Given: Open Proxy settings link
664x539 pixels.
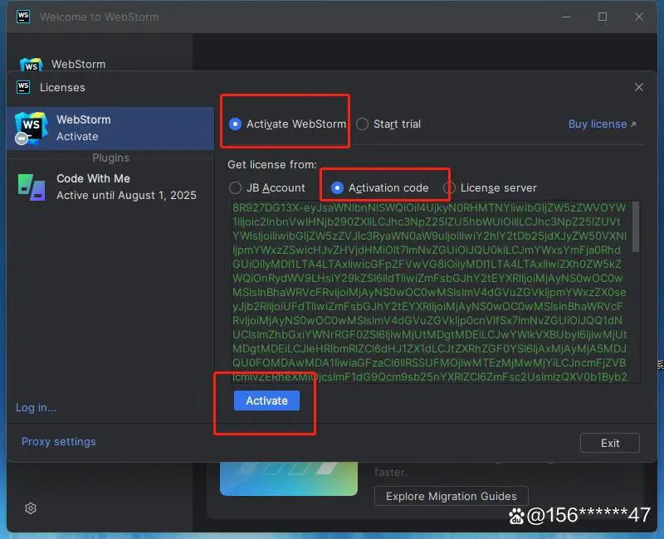Looking at the screenshot, I should point(58,442).
